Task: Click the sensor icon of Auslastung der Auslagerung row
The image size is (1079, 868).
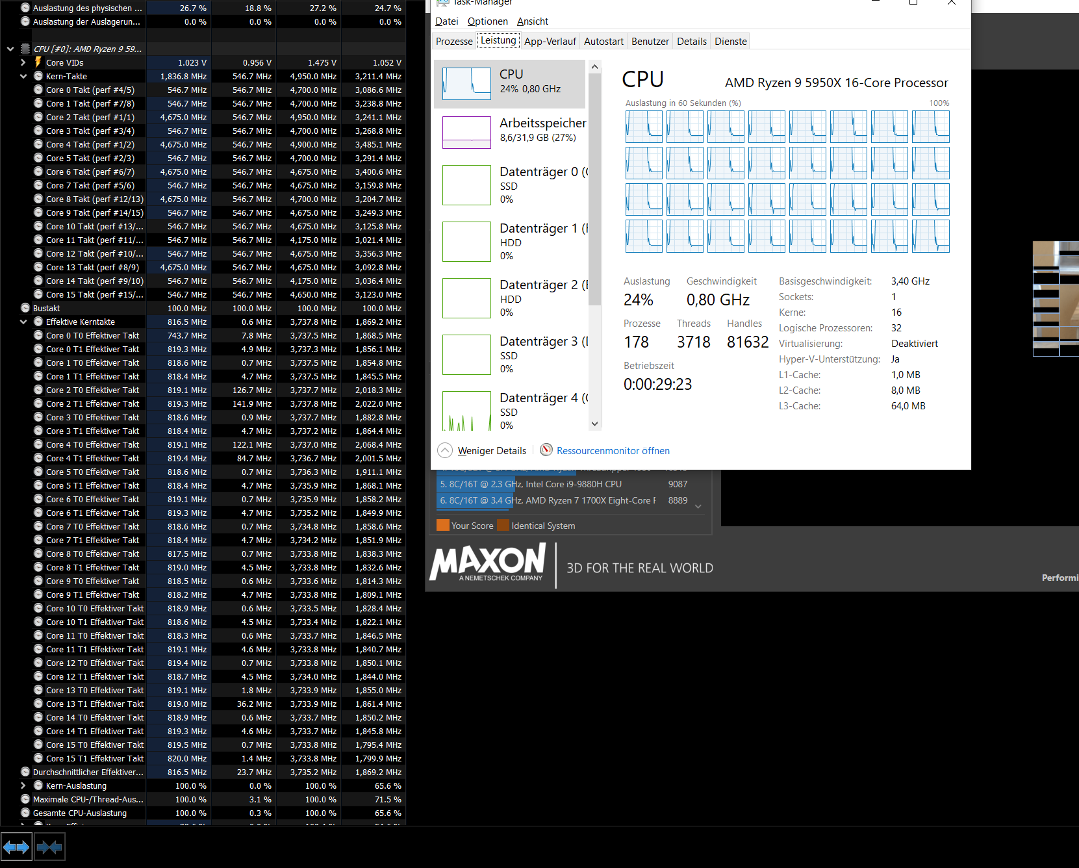Action: tap(25, 21)
